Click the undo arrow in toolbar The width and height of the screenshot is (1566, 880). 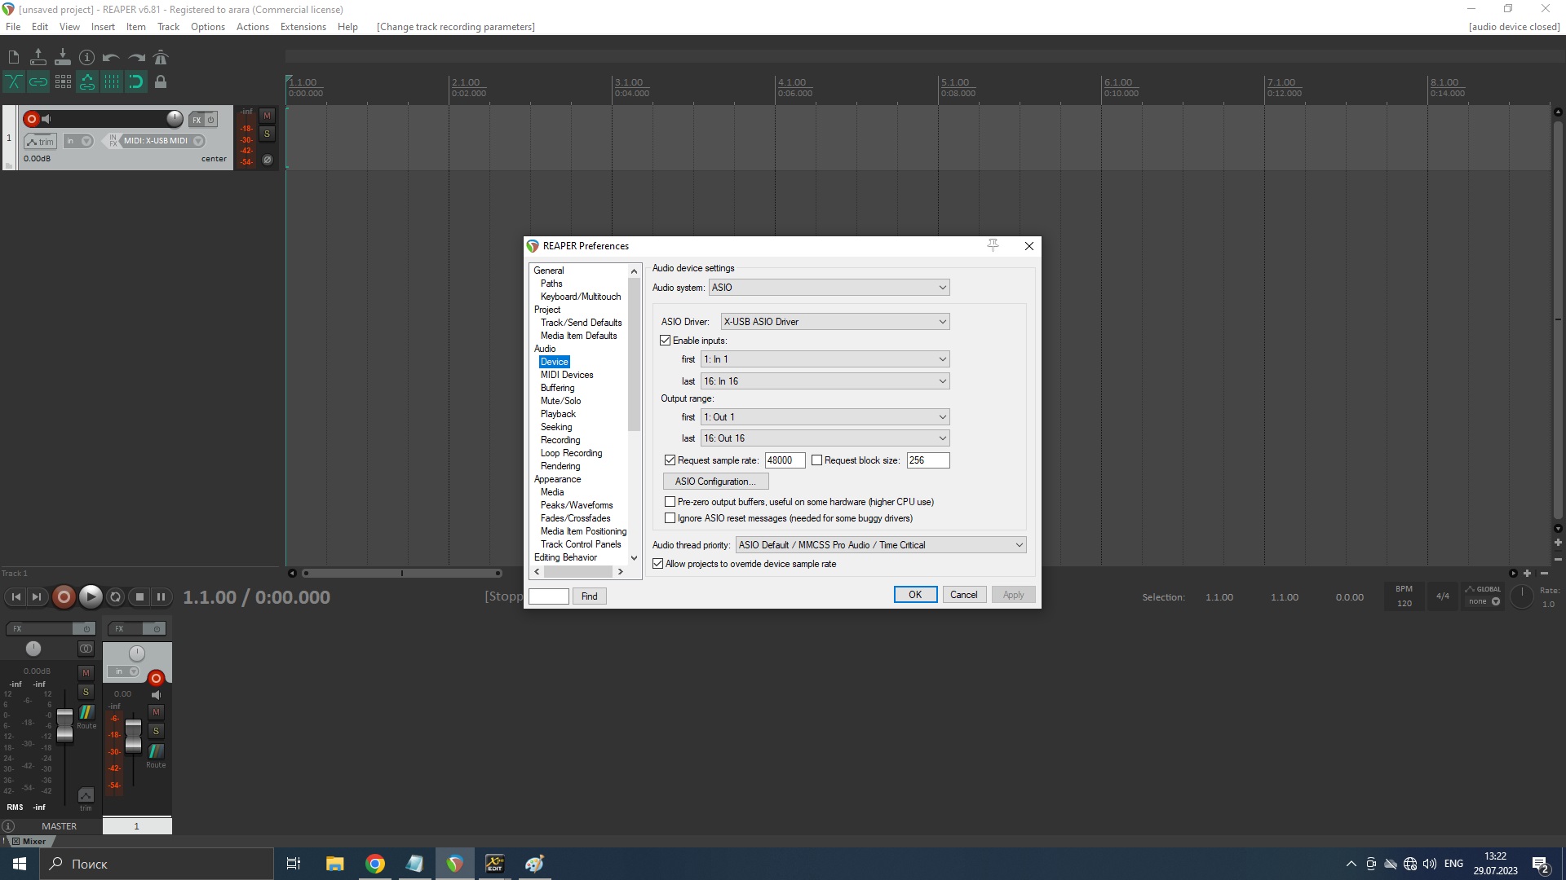111,58
